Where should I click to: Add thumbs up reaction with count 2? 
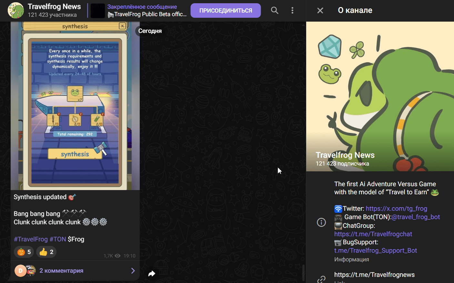point(46,252)
